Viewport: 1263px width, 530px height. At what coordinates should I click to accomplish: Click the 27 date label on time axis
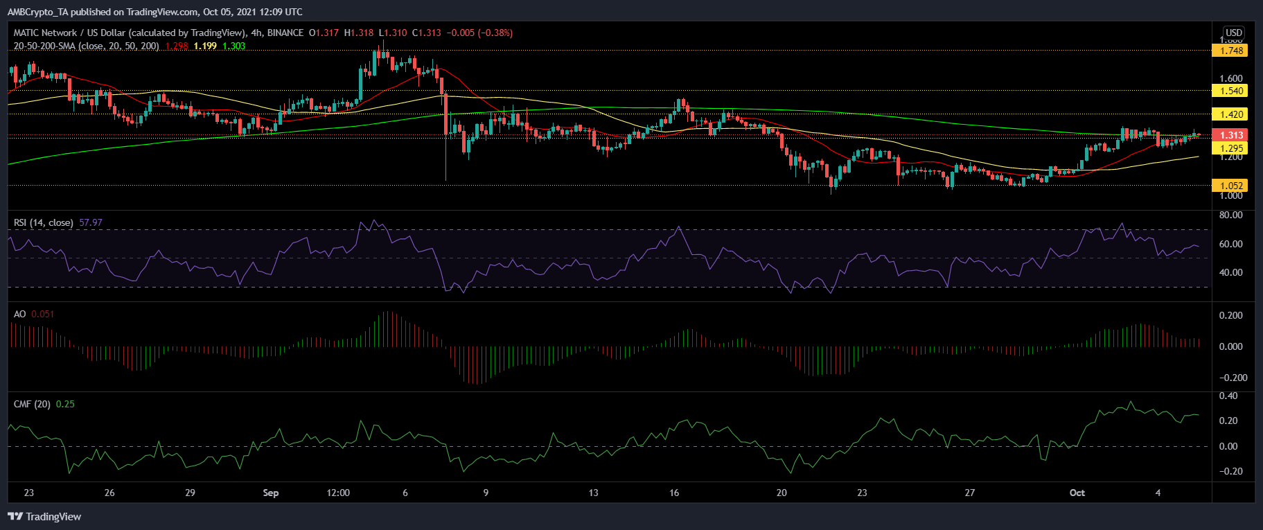[970, 493]
